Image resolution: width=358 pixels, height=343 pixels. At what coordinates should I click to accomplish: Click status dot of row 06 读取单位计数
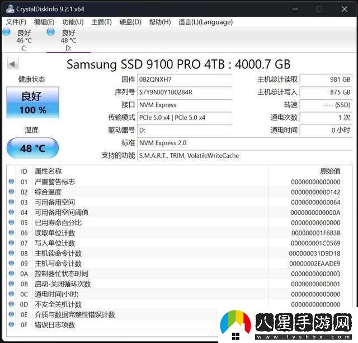pyautogui.click(x=11, y=233)
